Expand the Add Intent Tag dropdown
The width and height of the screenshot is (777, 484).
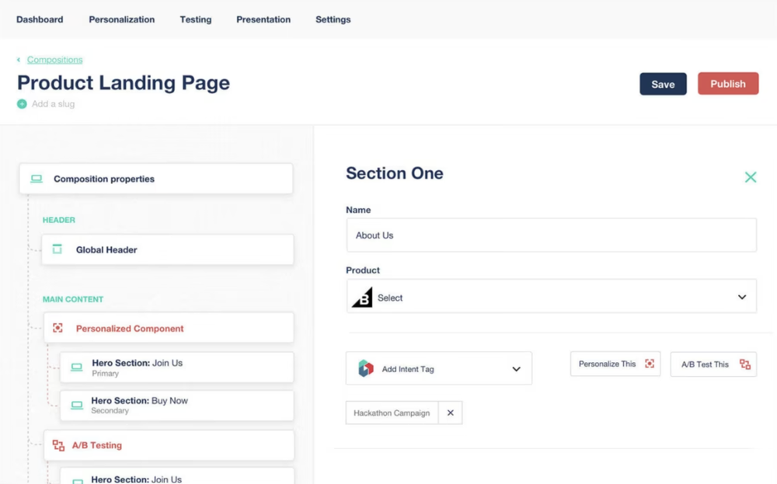[x=516, y=369]
